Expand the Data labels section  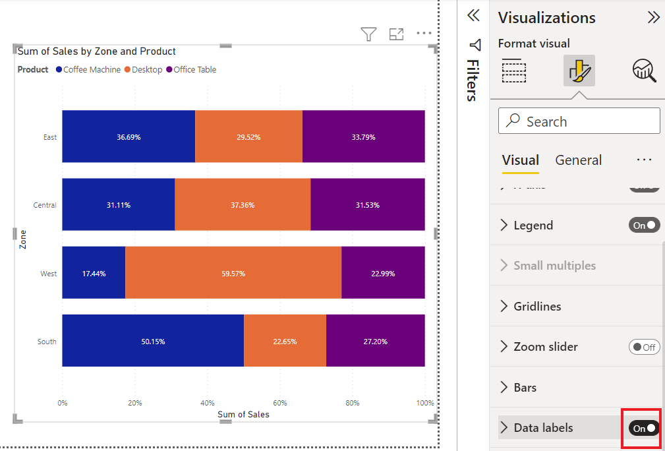504,428
